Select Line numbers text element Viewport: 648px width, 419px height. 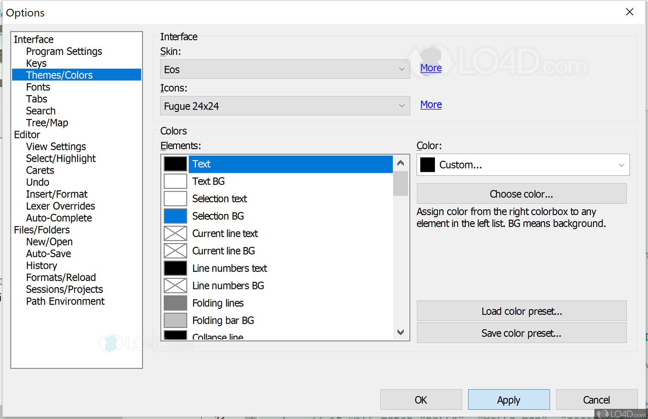(230, 269)
